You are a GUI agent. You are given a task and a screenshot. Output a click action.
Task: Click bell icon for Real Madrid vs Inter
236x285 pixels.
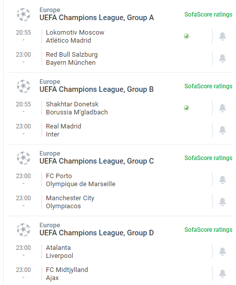[x=222, y=130]
